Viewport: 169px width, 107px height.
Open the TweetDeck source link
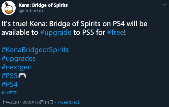(69, 102)
